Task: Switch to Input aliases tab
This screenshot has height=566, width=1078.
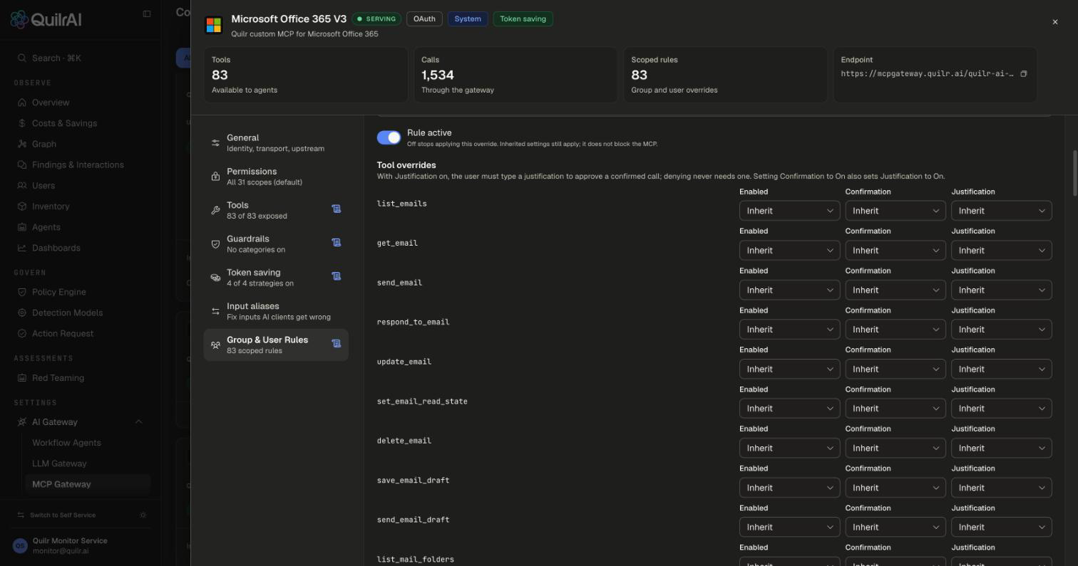Action: tap(276, 311)
